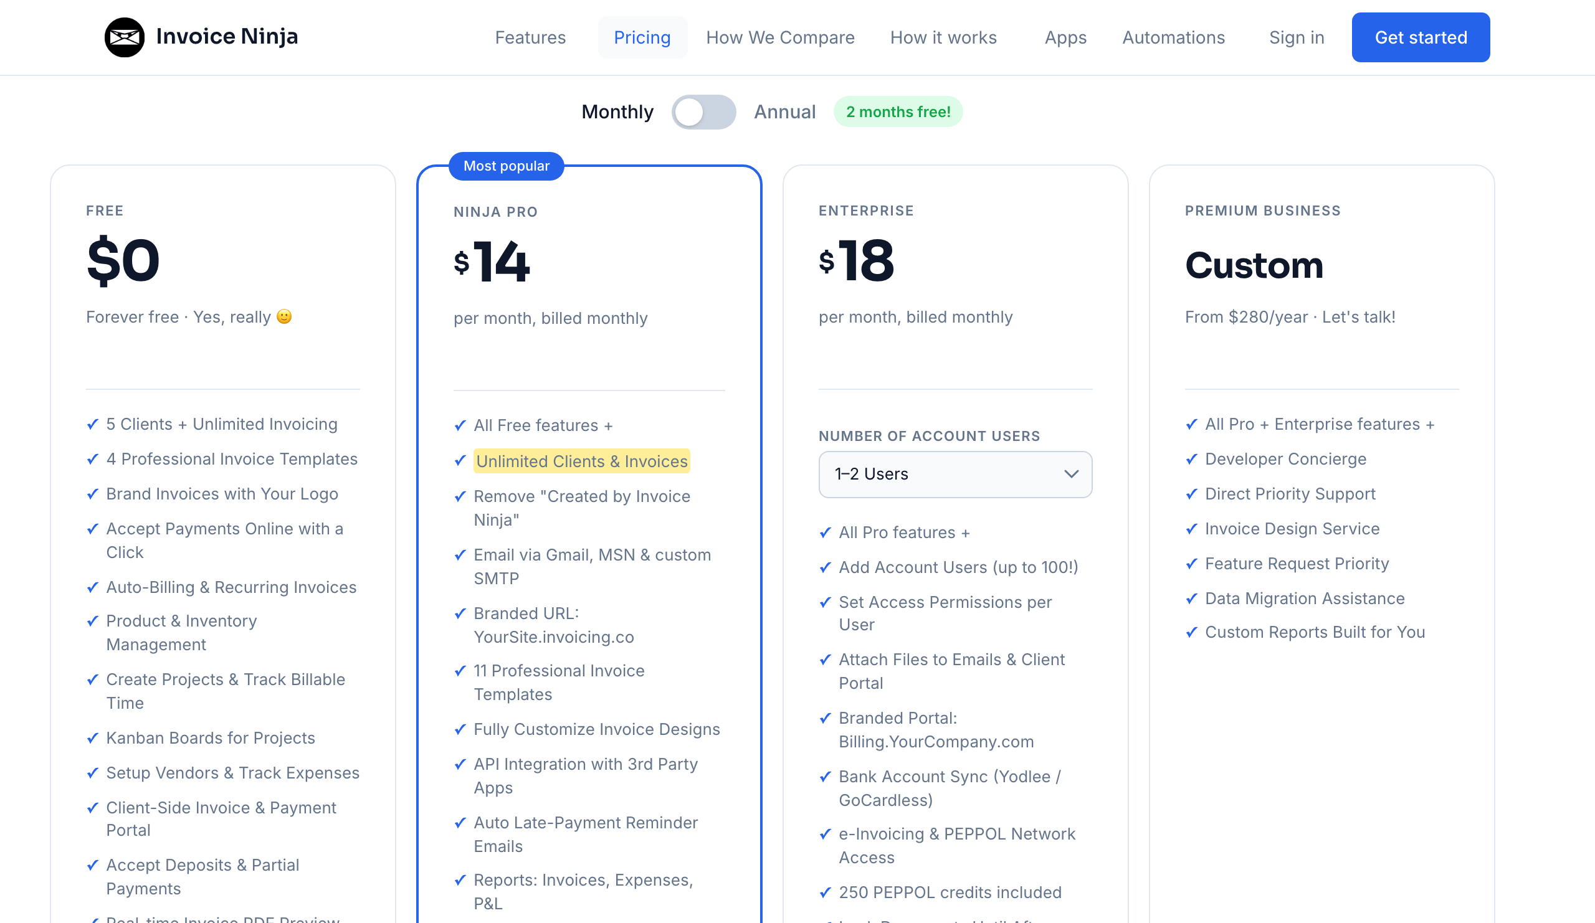Click checkmark beside Custom Reports Built for You

tap(1192, 632)
